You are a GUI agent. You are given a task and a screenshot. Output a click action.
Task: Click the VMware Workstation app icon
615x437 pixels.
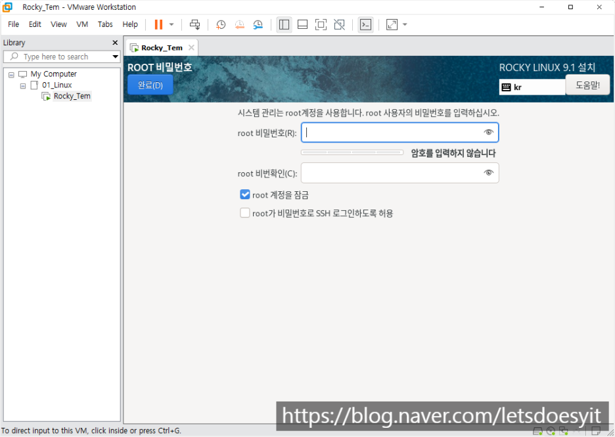point(7,7)
